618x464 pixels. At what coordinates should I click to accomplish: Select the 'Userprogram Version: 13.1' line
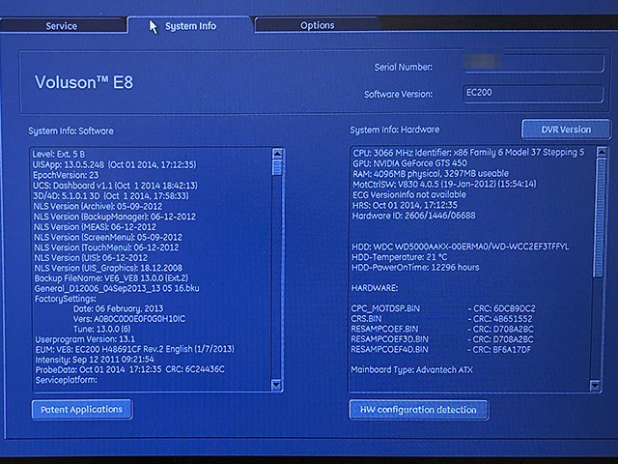(x=85, y=339)
